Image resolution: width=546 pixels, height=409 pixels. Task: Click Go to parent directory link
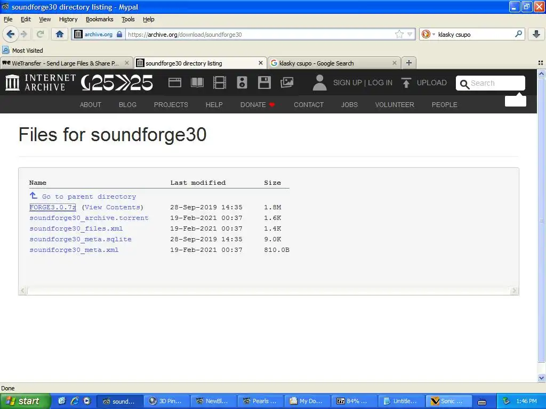tap(89, 197)
